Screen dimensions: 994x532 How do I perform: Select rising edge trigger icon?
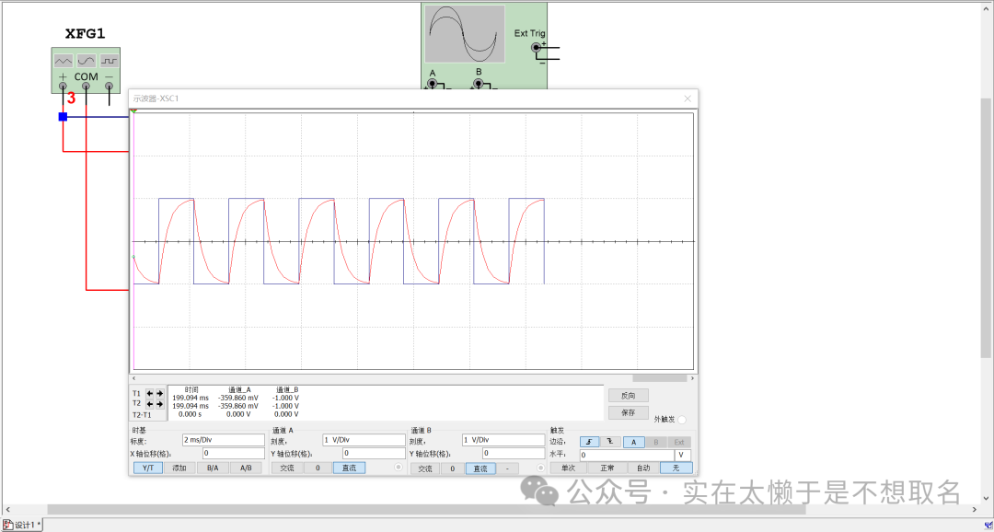589,442
